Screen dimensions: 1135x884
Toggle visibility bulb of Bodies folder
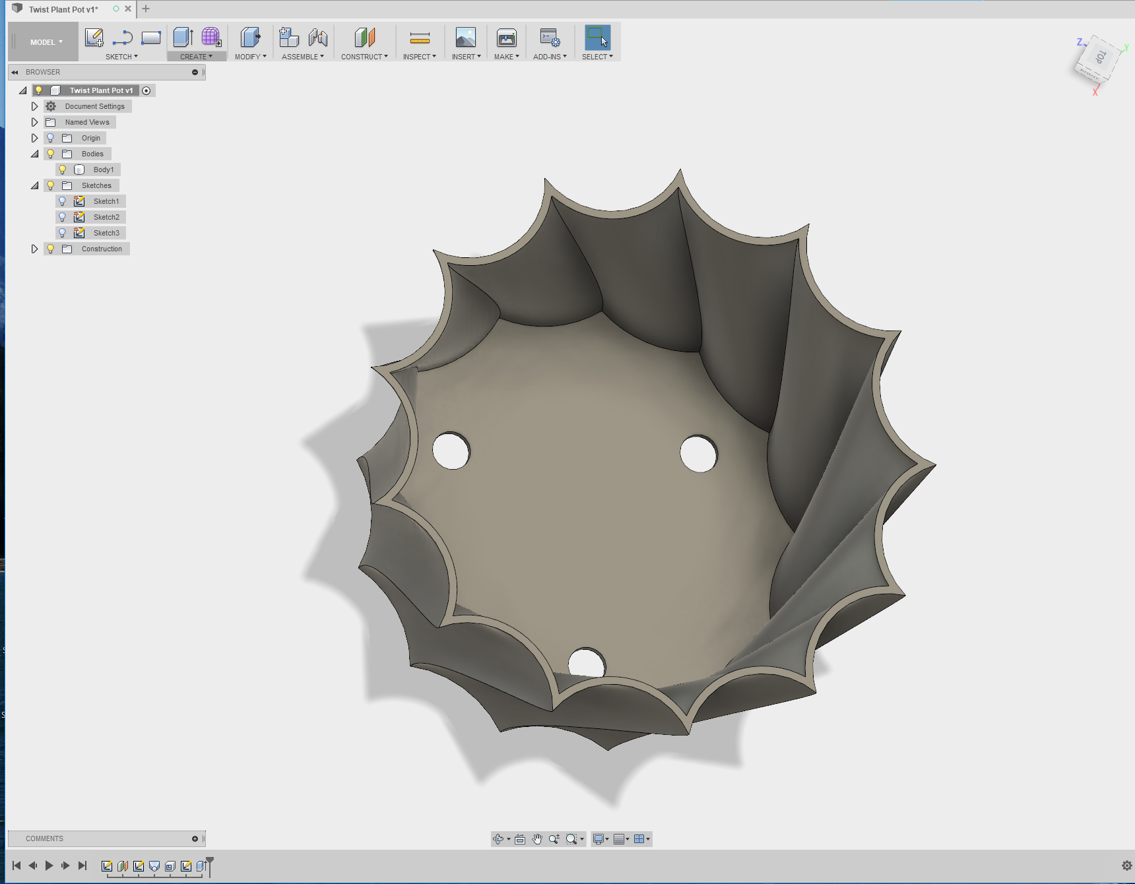click(51, 154)
